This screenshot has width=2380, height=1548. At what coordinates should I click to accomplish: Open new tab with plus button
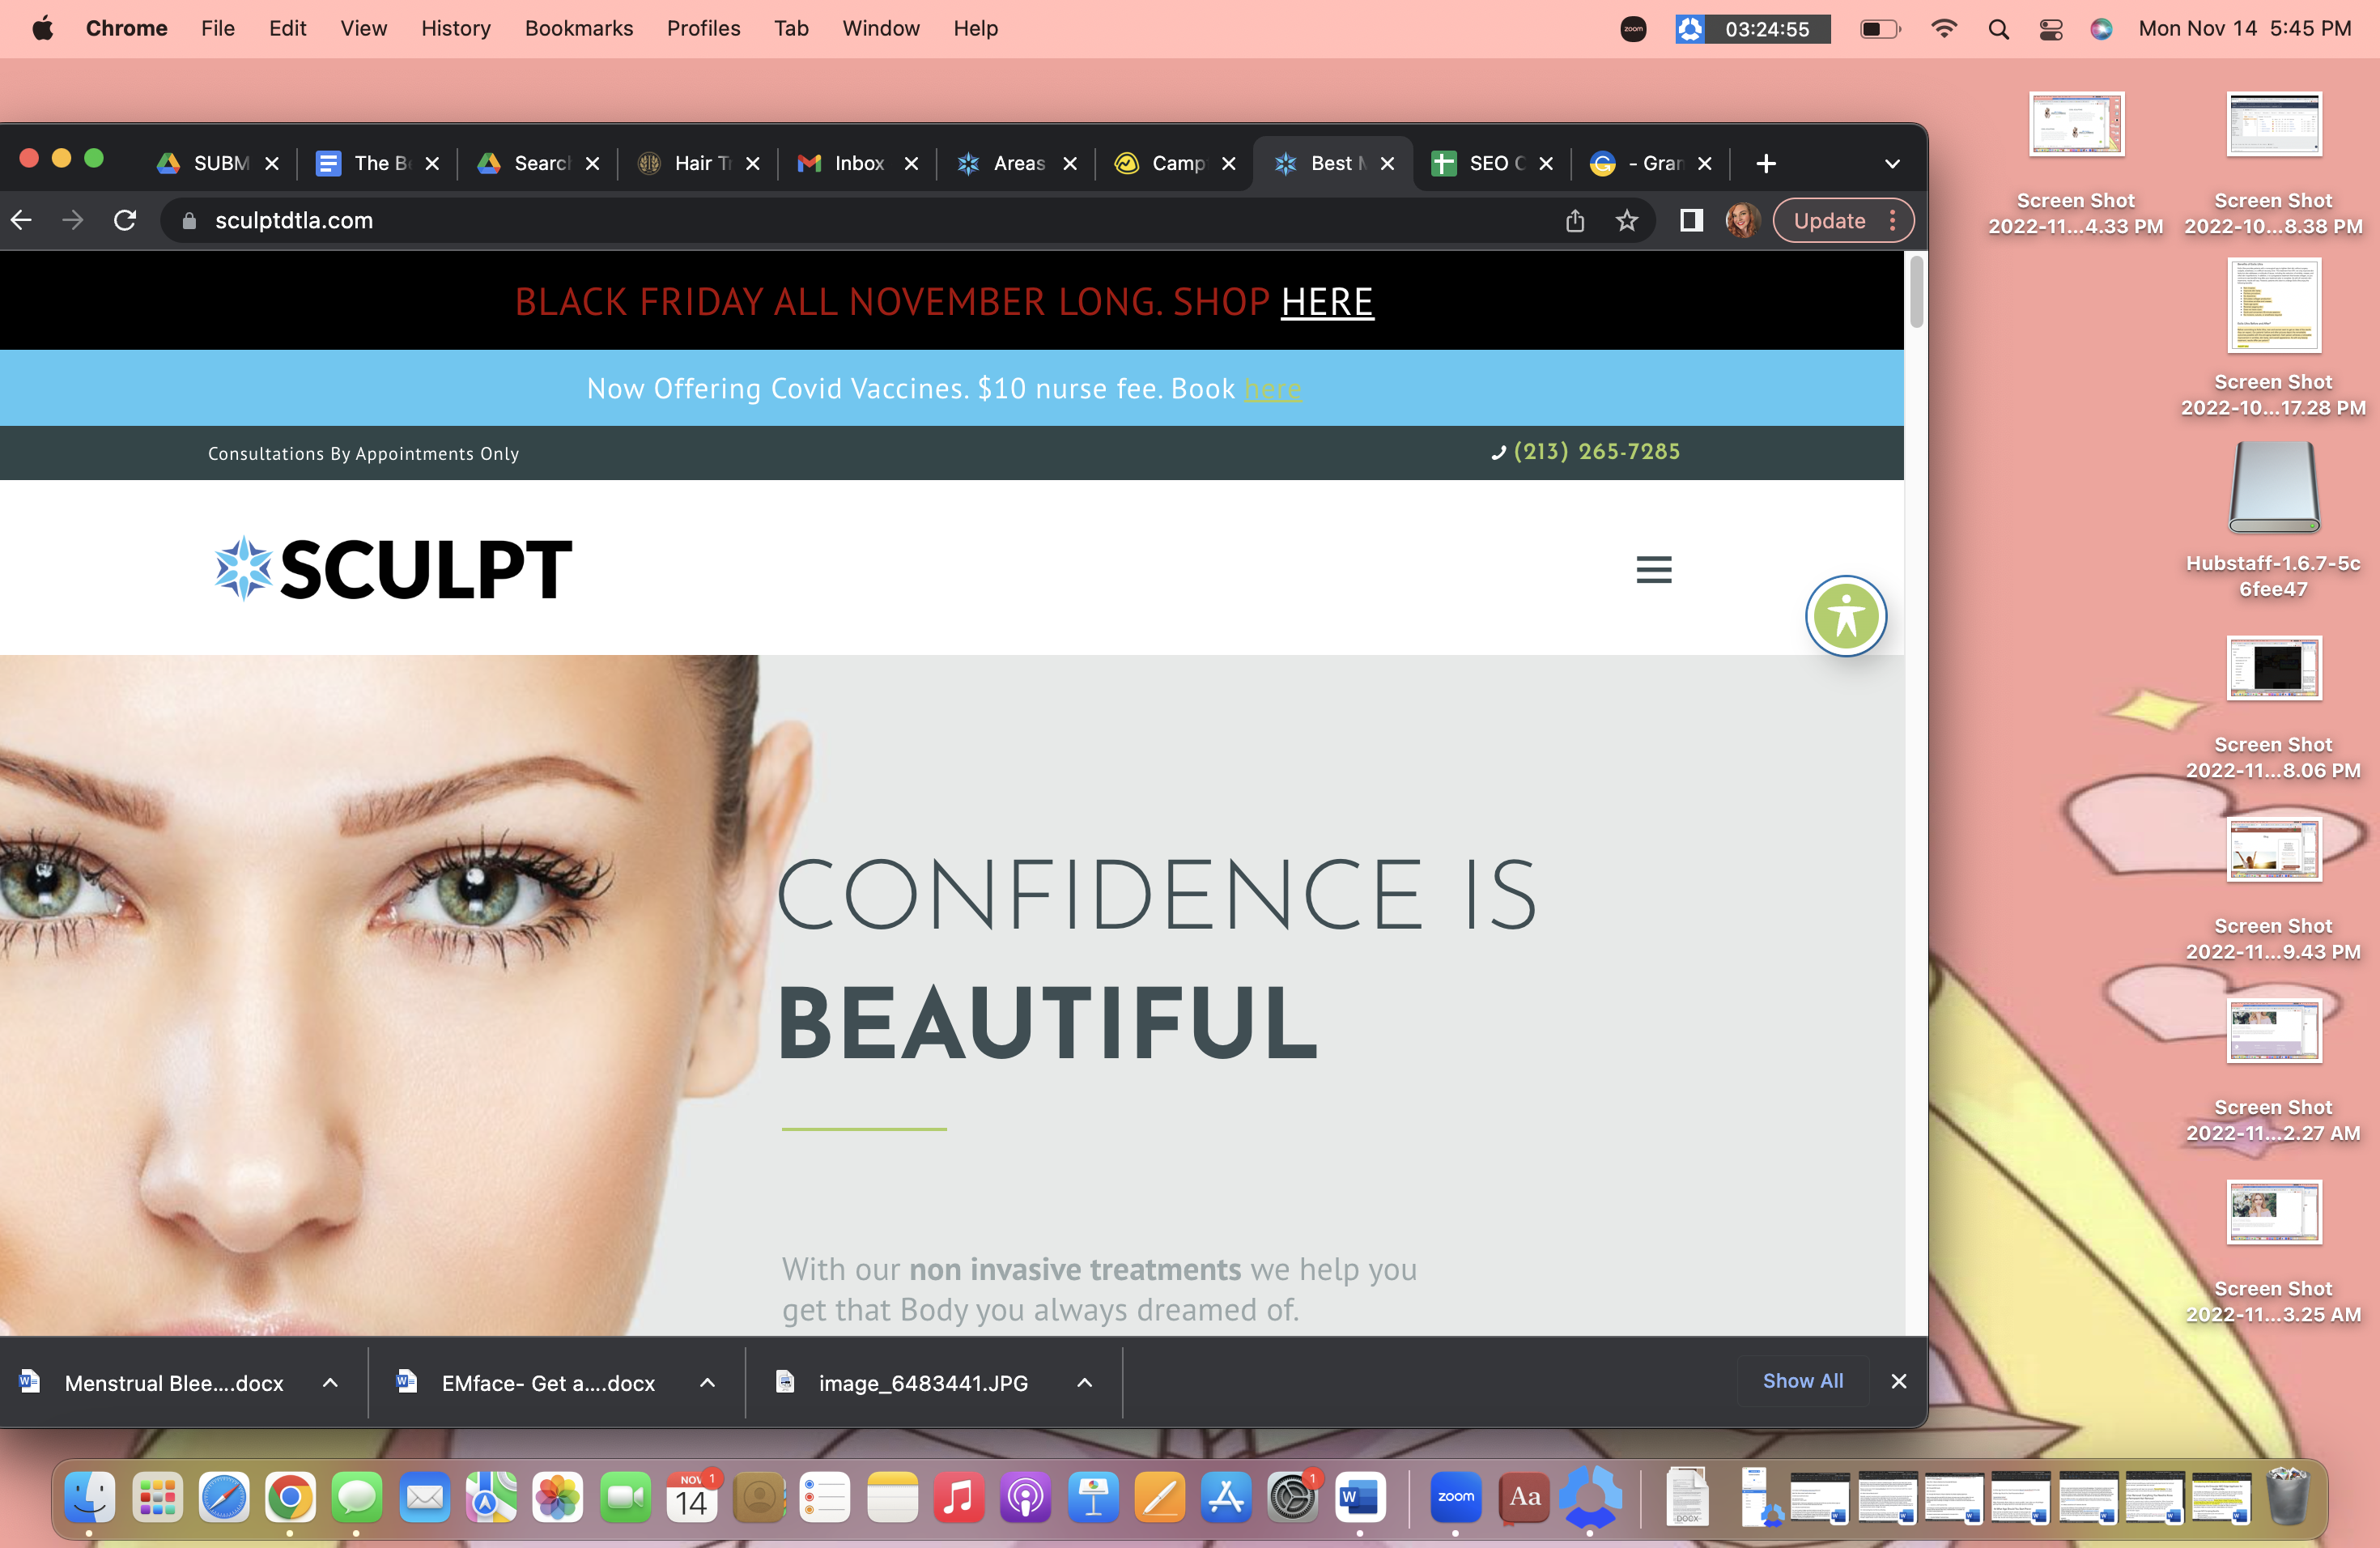pyautogui.click(x=1766, y=163)
